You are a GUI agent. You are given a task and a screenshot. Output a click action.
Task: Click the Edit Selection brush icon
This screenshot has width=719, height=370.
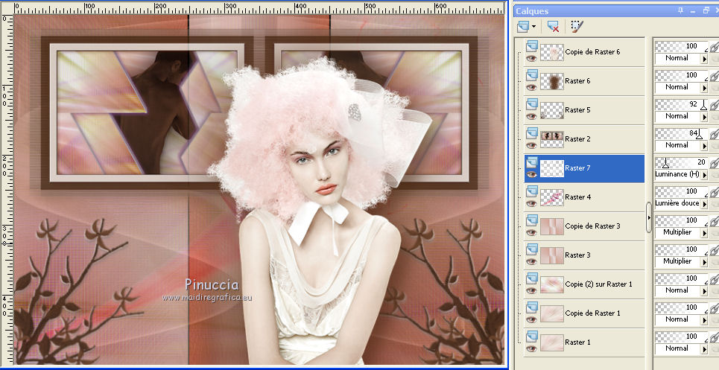577,26
